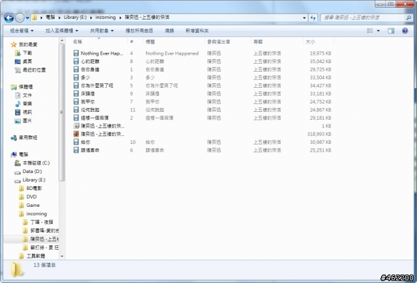Open recent pages dropdown beside Forward button
Image resolution: width=417 pixels, height=283 pixels.
[x=27, y=18]
